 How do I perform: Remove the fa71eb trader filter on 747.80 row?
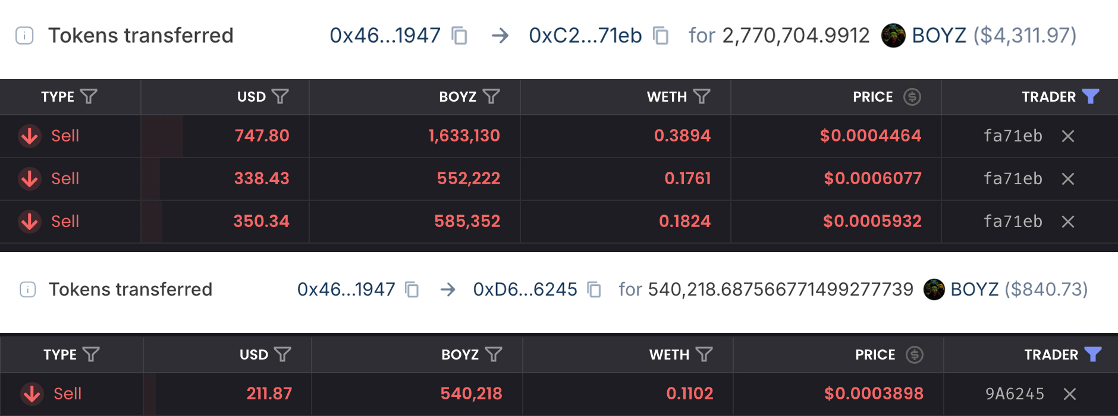1068,136
